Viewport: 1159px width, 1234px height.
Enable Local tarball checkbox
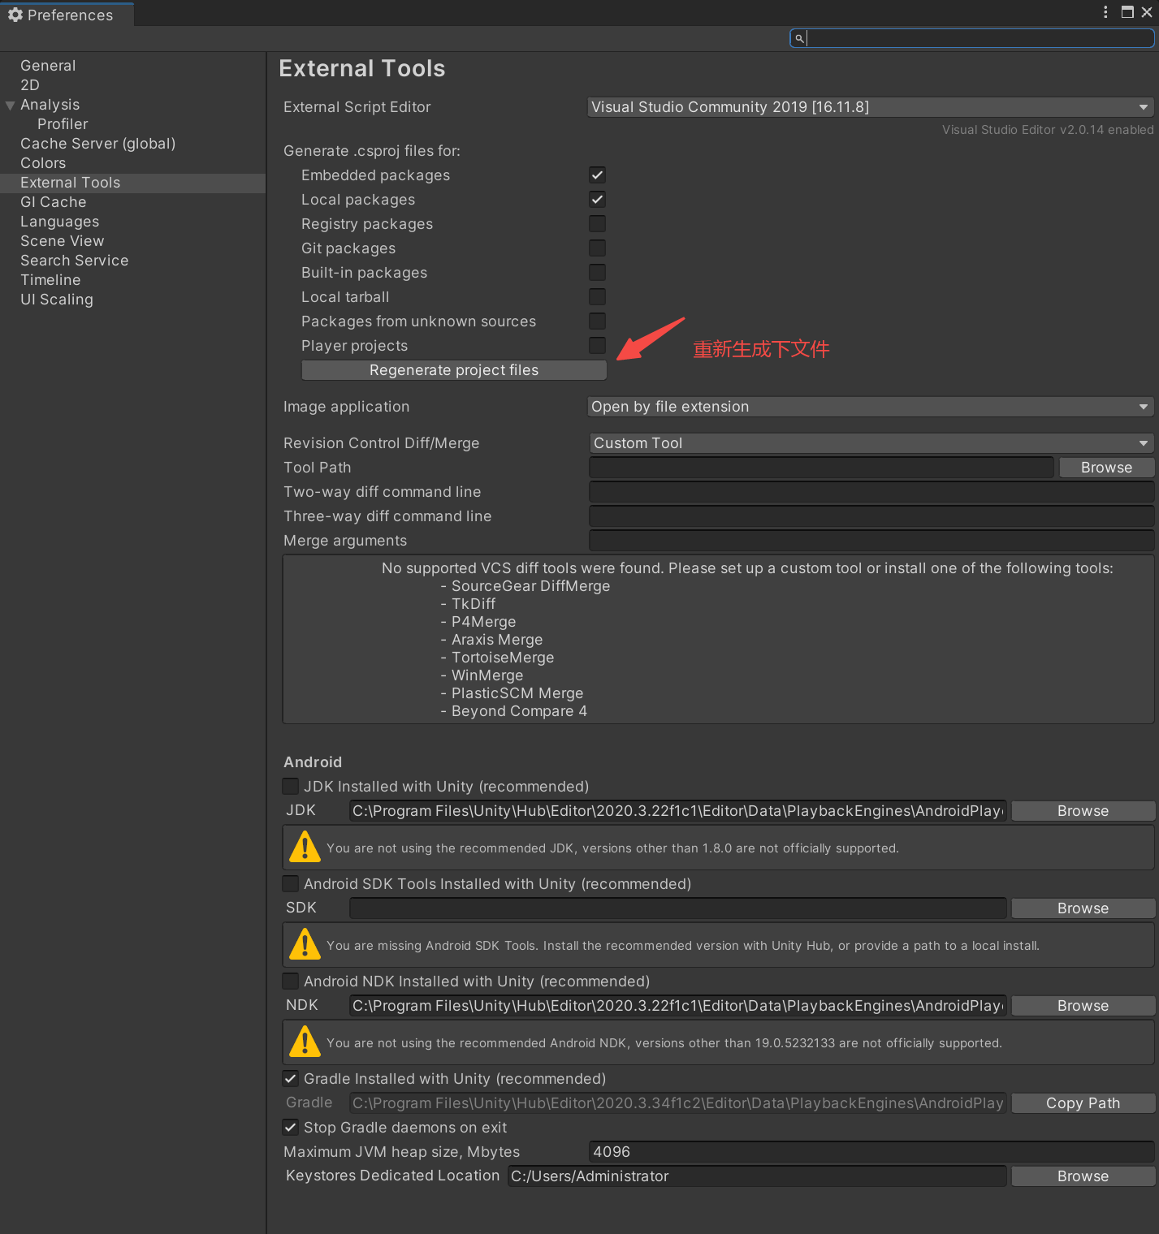point(597,297)
